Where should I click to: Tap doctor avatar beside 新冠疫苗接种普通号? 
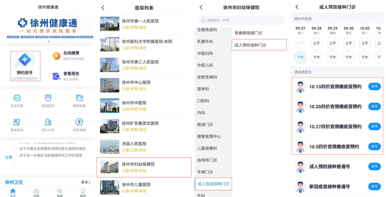(x=300, y=187)
